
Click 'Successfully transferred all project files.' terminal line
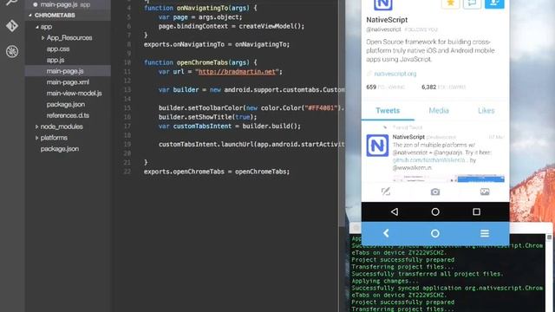click(428, 274)
